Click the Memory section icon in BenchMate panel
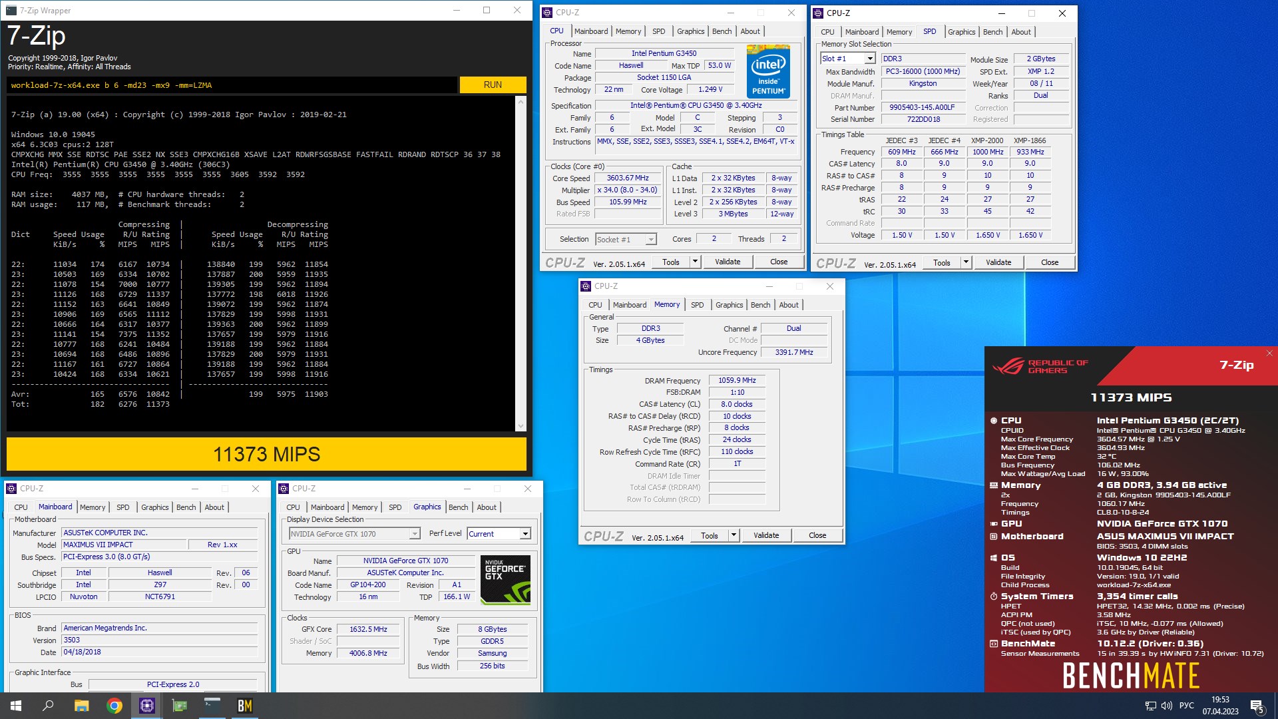1278x719 pixels. click(993, 485)
